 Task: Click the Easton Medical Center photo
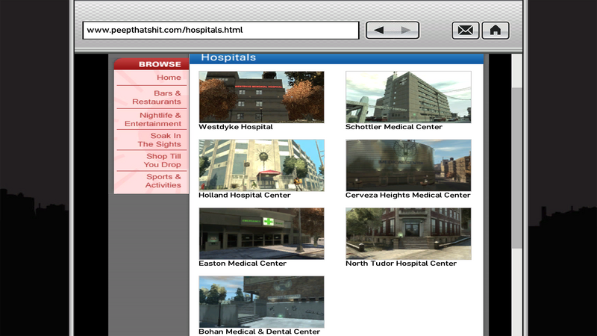pyautogui.click(x=262, y=234)
